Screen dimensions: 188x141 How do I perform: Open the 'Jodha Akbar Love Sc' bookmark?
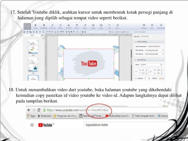(x=117, y=116)
